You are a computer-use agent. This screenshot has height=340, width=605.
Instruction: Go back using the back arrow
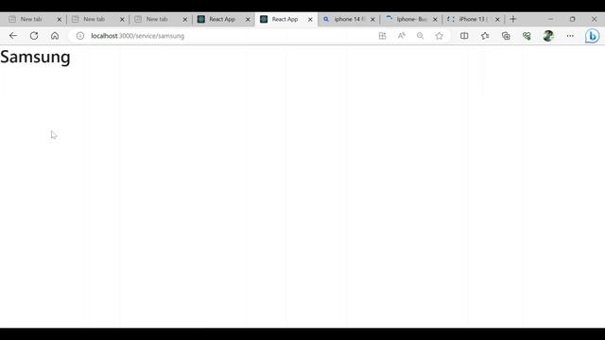[13, 36]
